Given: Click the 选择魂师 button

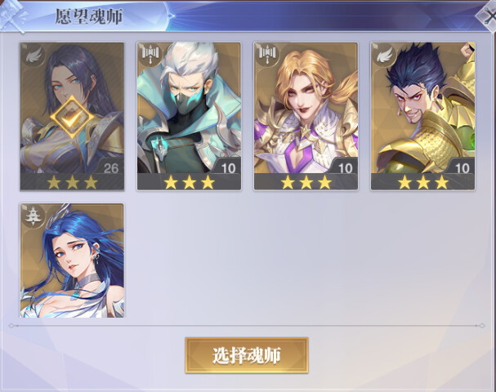Looking at the screenshot, I should click(247, 355).
